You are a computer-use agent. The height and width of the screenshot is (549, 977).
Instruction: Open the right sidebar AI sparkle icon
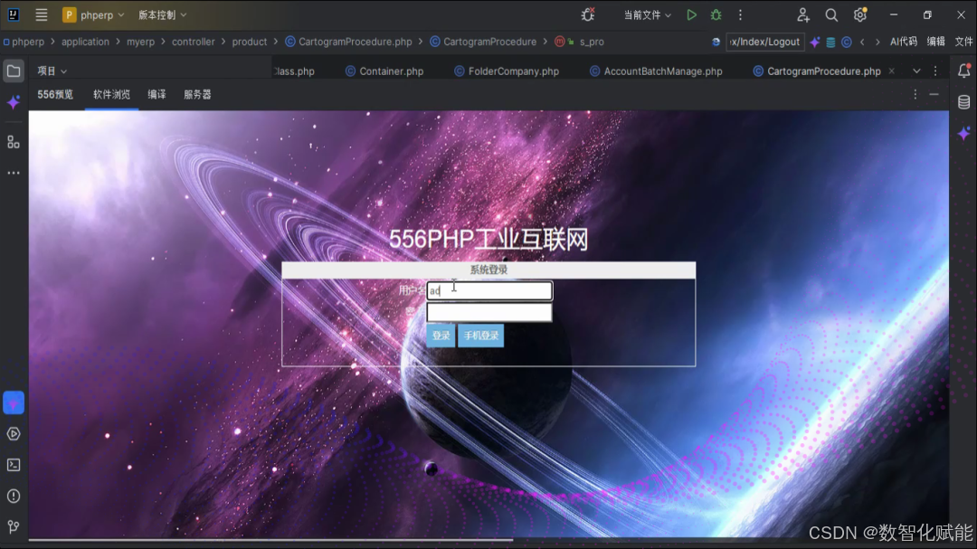(x=964, y=133)
